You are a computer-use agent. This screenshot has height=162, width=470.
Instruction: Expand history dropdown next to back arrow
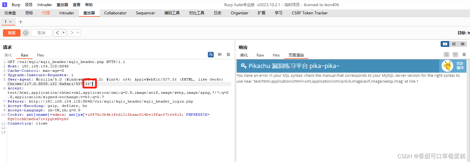63,33
